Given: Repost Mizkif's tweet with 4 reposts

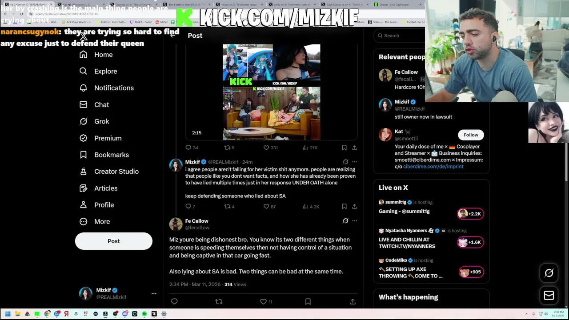Looking at the screenshot, I should (x=229, y=206).
